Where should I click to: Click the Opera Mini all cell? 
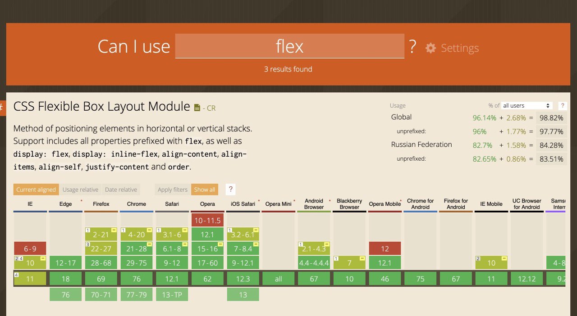click(x=279, y=279)
